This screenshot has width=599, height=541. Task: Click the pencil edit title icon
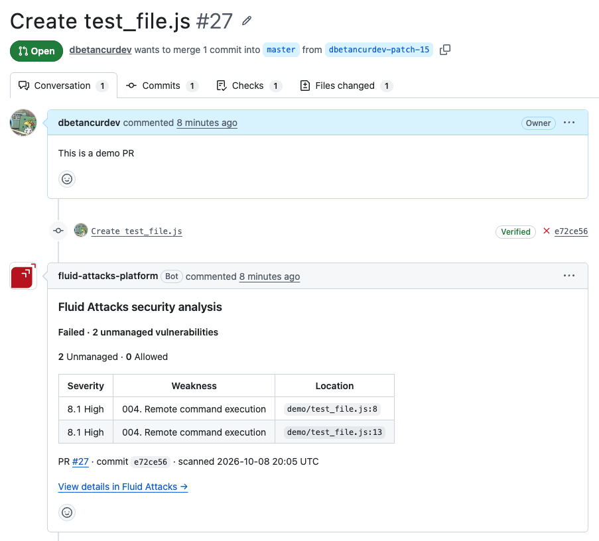(247, 21)
